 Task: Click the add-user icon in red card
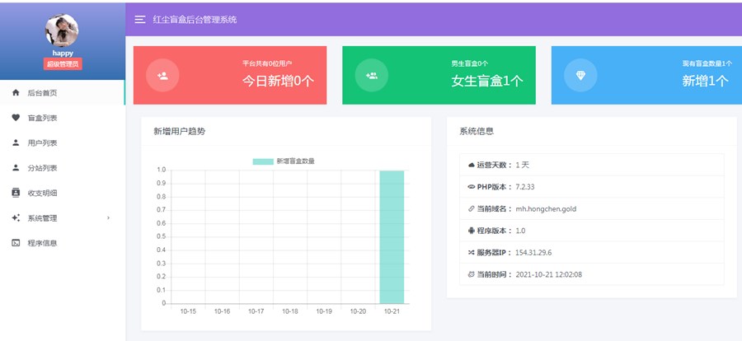(x=162, y=75)
